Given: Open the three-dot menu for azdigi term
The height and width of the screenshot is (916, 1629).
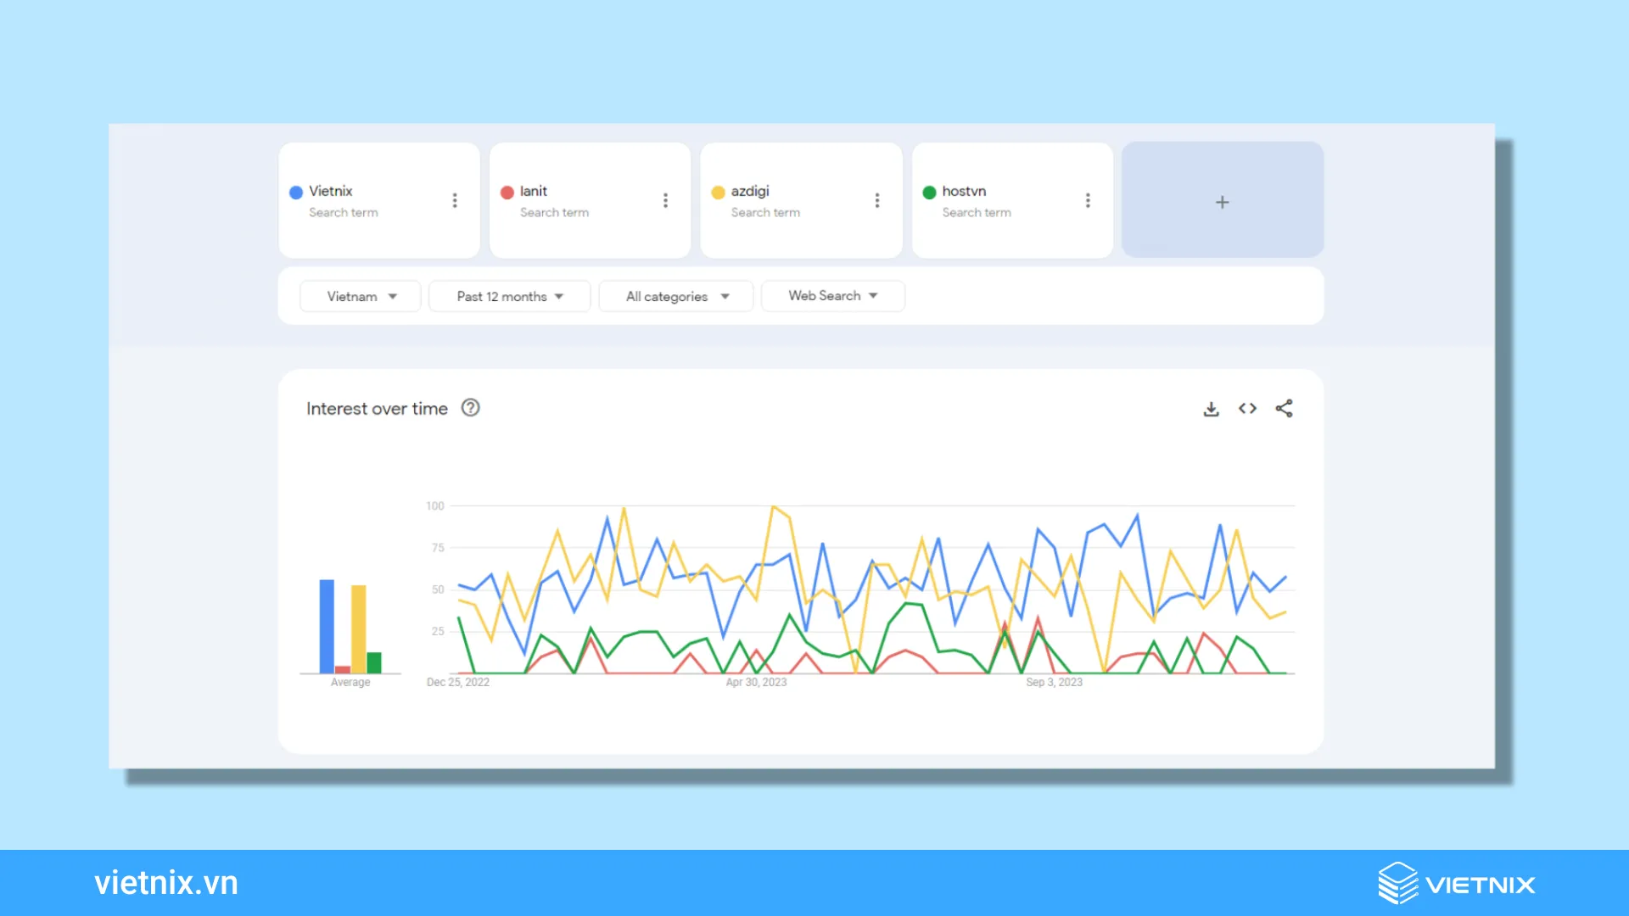Looking at the screenshot, I should [877, 200].
